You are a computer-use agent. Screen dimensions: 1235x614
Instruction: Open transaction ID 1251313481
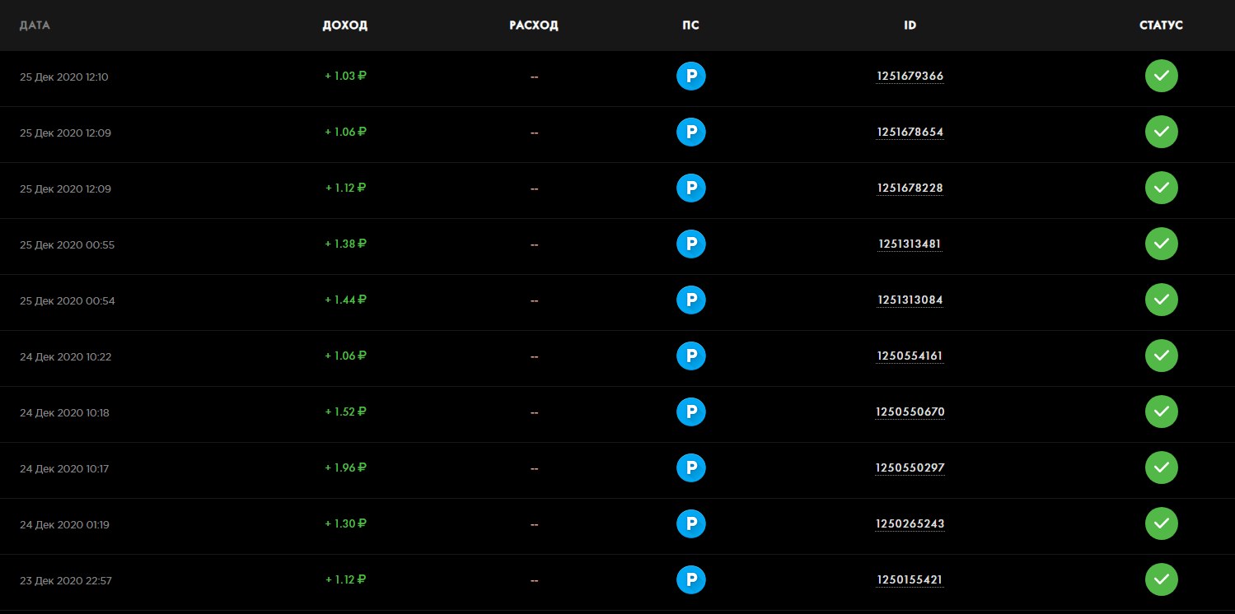point(910,244)
